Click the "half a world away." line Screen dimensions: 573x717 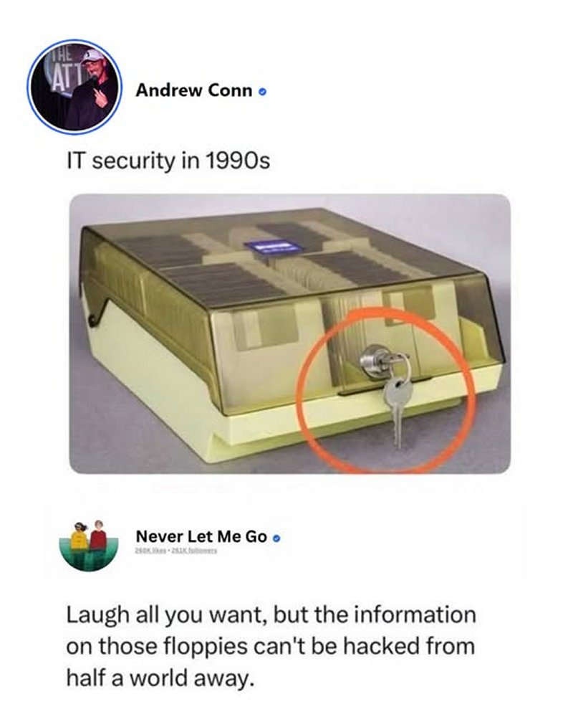tap(160, 678)
